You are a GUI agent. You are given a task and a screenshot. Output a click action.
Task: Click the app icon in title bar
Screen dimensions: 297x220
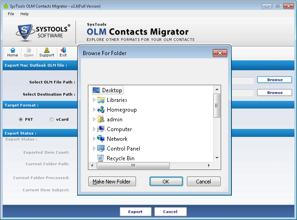(6, 6)
